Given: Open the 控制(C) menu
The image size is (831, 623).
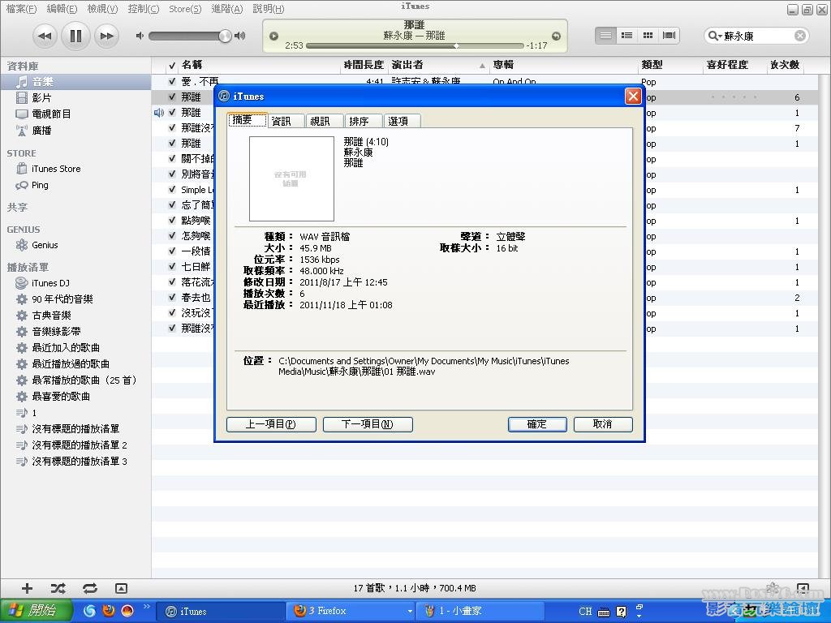Looking at the screenshot, I should [x=143, y=9].
